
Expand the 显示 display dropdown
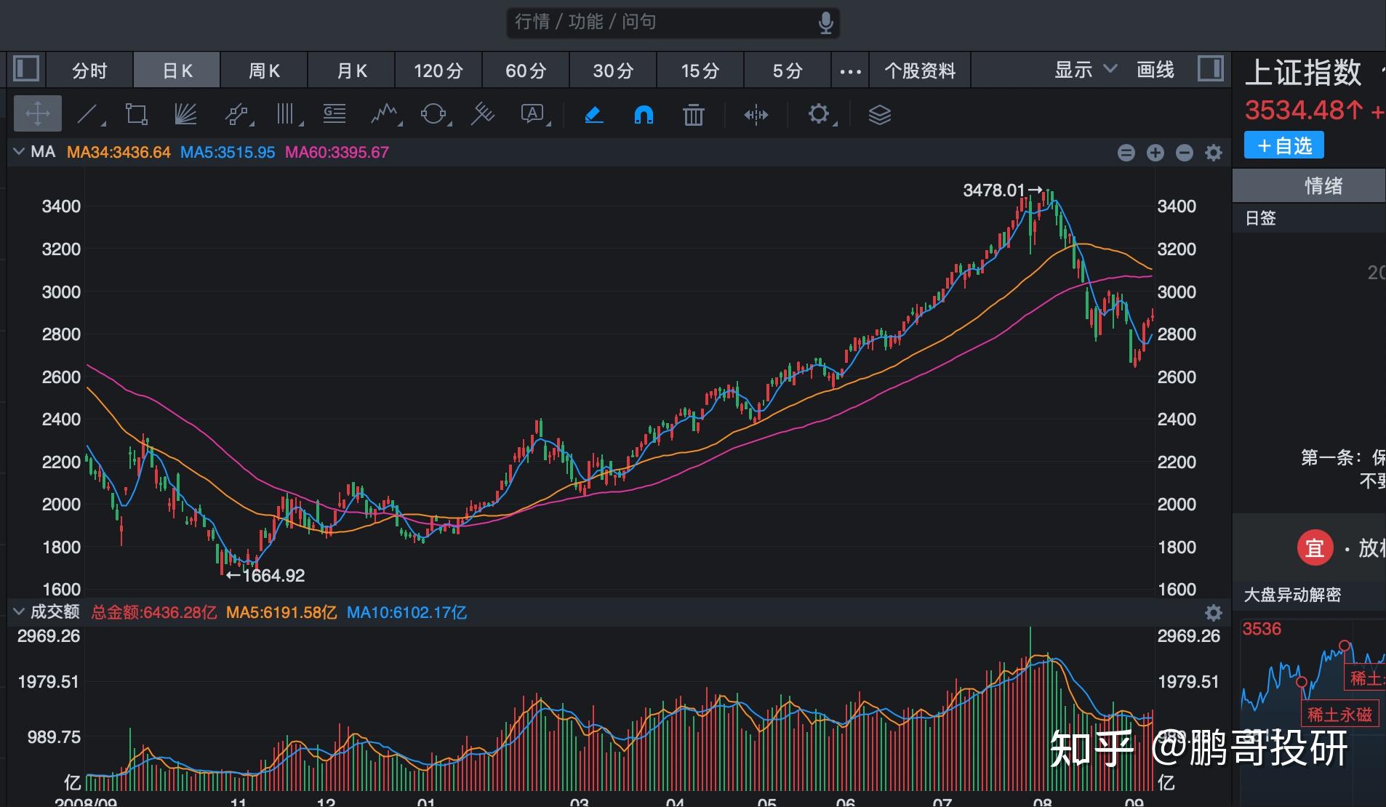(1085, 70)
